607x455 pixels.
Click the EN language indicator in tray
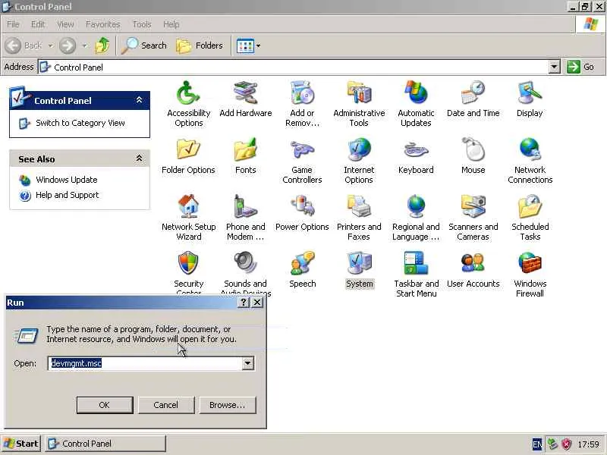pyautogui.click(x=537, y=444)
